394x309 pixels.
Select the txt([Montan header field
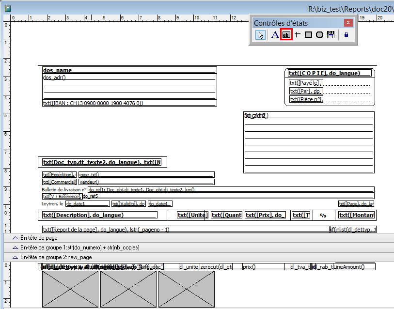(357, 215)
